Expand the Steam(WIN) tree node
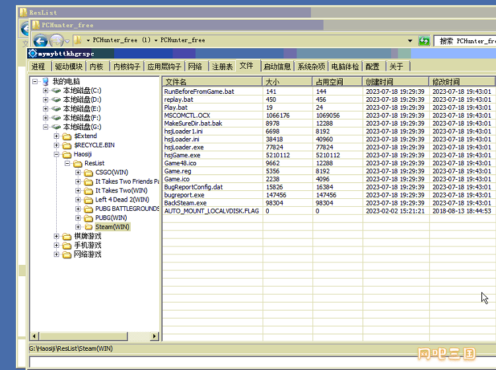Image resolution: width=496 pixels, height=370 pixels. point(78,227)
